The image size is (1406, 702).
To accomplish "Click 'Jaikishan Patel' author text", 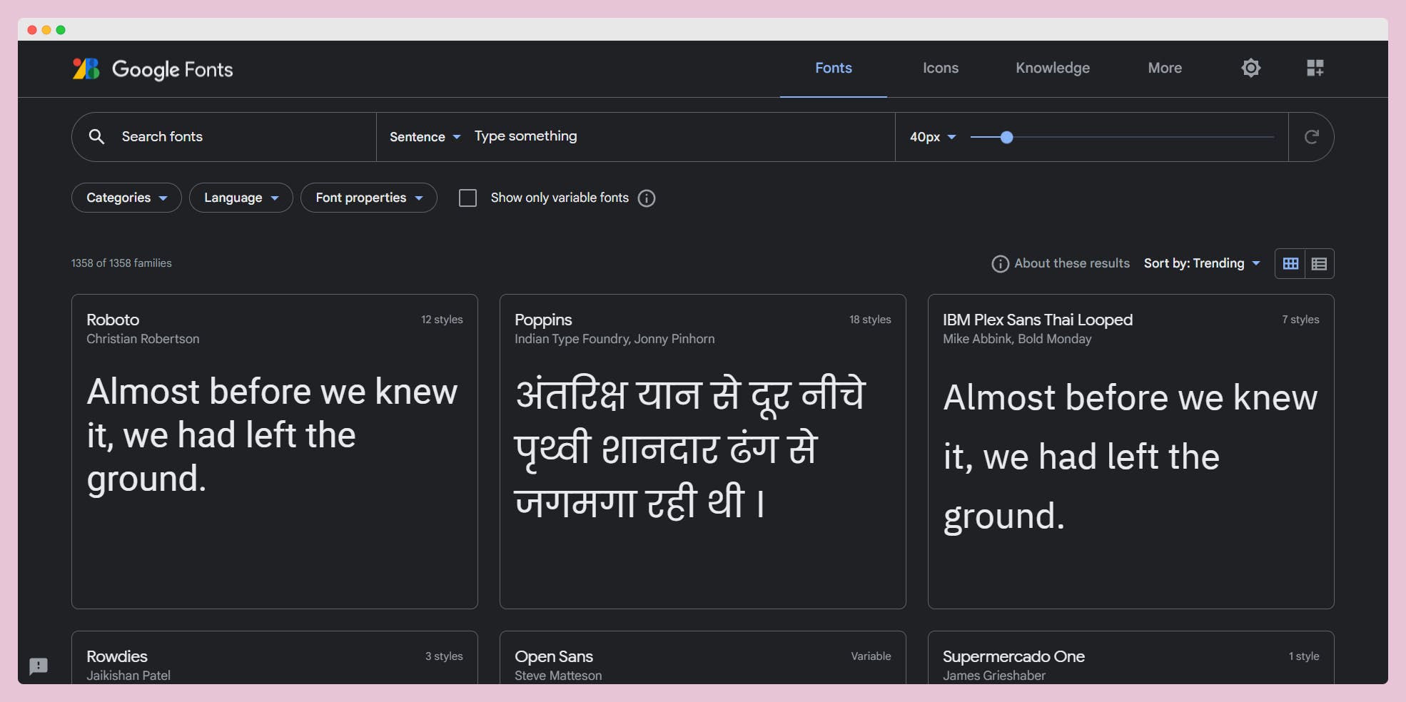I will (128, 676).
